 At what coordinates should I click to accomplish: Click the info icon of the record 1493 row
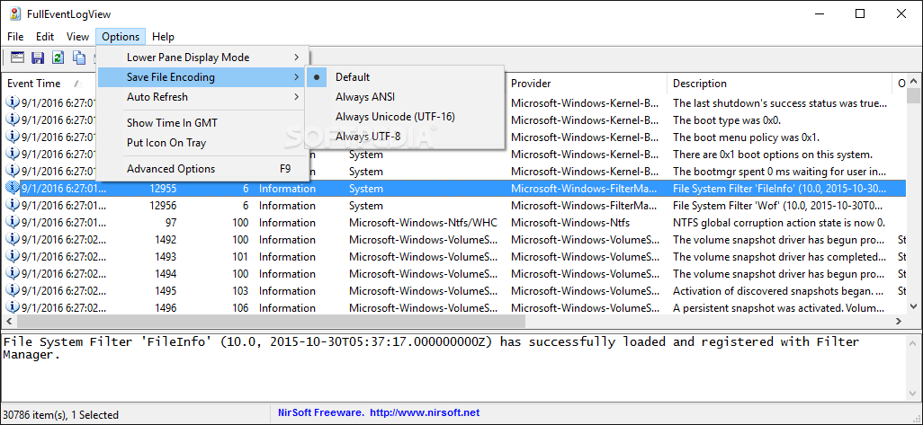pos(13,256)
